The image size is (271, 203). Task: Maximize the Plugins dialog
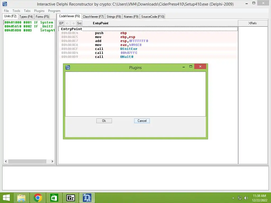click(x=191, y=66)
